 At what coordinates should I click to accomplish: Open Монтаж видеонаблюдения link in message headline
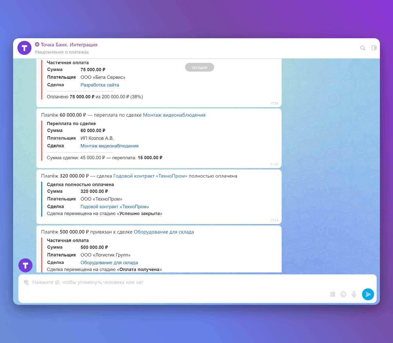174,115
